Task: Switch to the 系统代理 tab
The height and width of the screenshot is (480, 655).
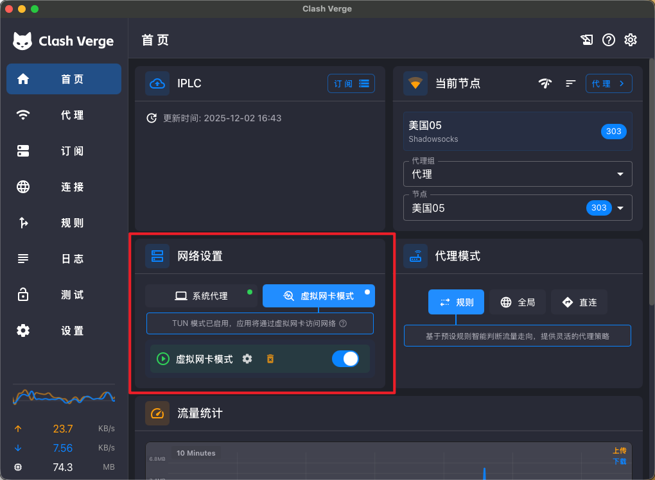Action: pyautogui.click(x=201, y=296)
